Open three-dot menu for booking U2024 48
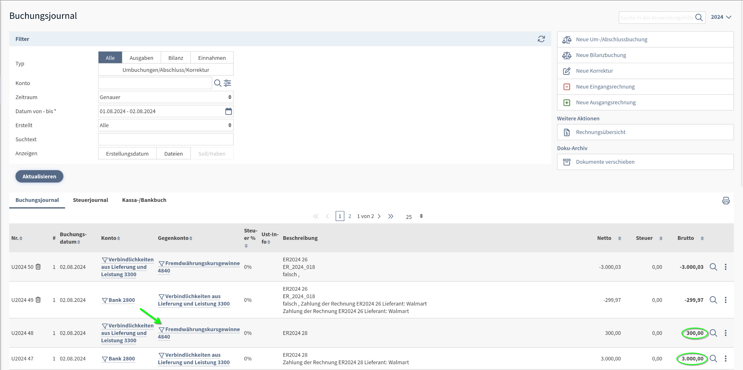Screen dimensions: 743x370 [725, 333]
